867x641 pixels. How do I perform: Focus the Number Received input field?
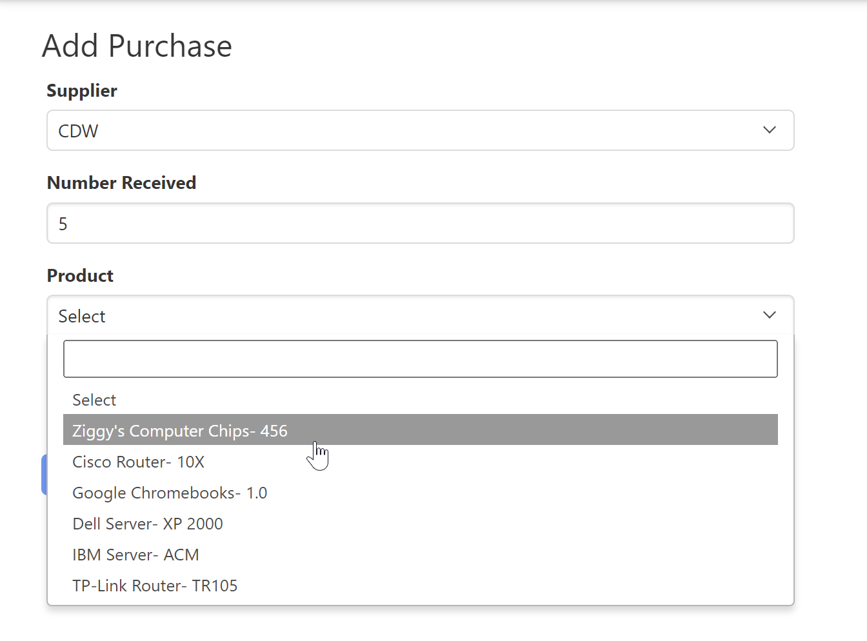419,223
